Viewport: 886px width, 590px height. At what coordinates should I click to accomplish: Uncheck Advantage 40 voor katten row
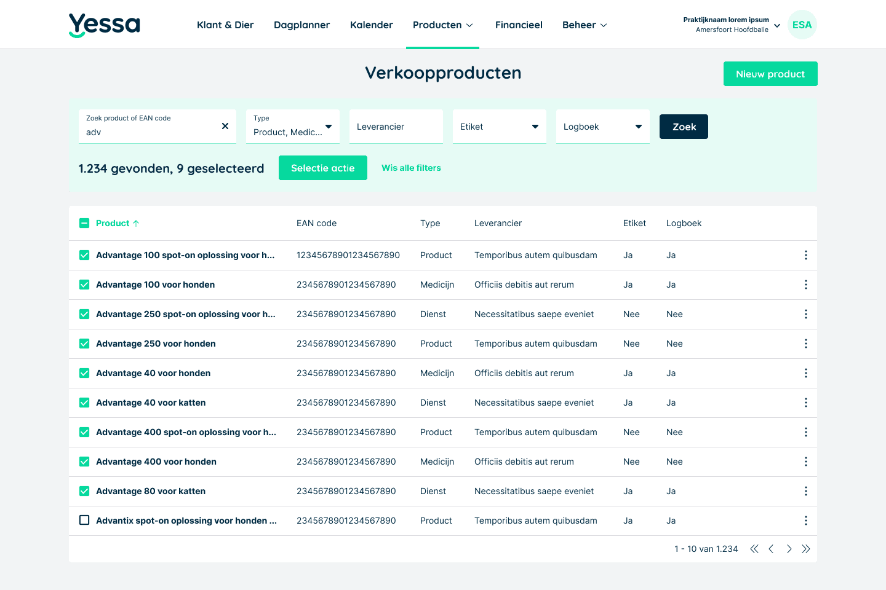click(84, 403)
